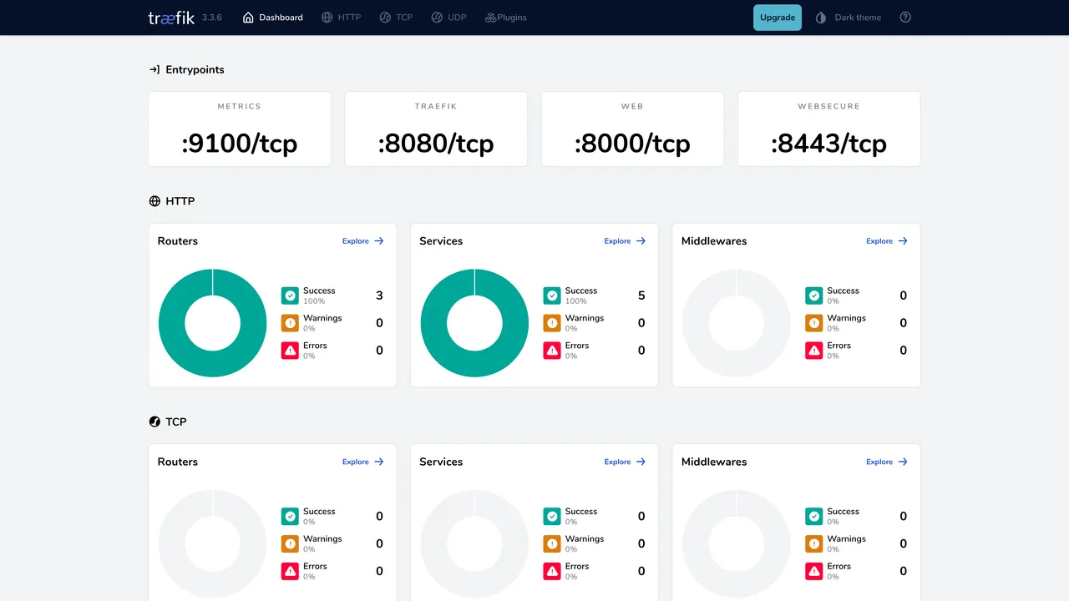
Task: Switch to the UDP tab
Action: 448,18
